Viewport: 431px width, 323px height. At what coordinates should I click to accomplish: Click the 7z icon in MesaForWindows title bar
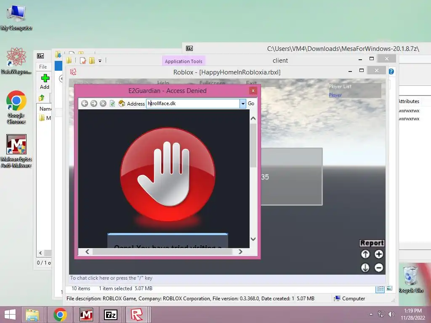click(189, 48)
